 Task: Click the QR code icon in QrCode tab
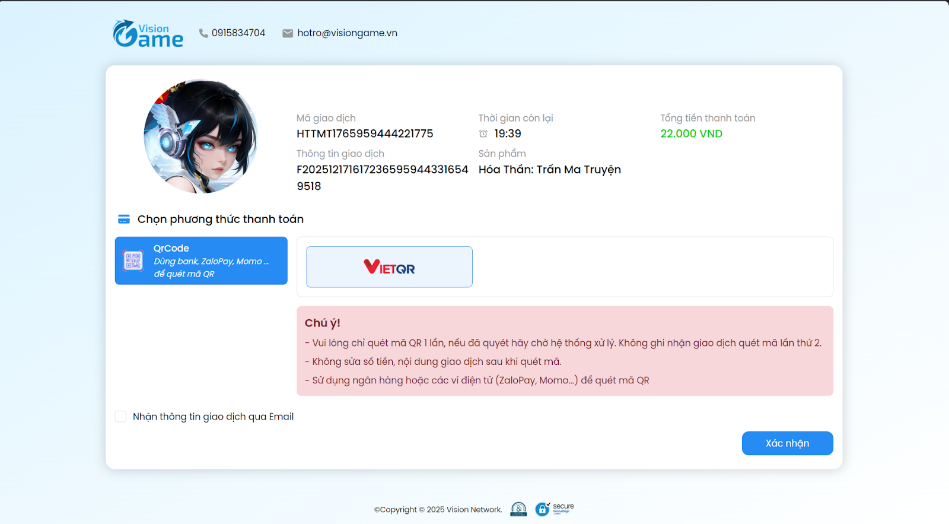(133, 261)
